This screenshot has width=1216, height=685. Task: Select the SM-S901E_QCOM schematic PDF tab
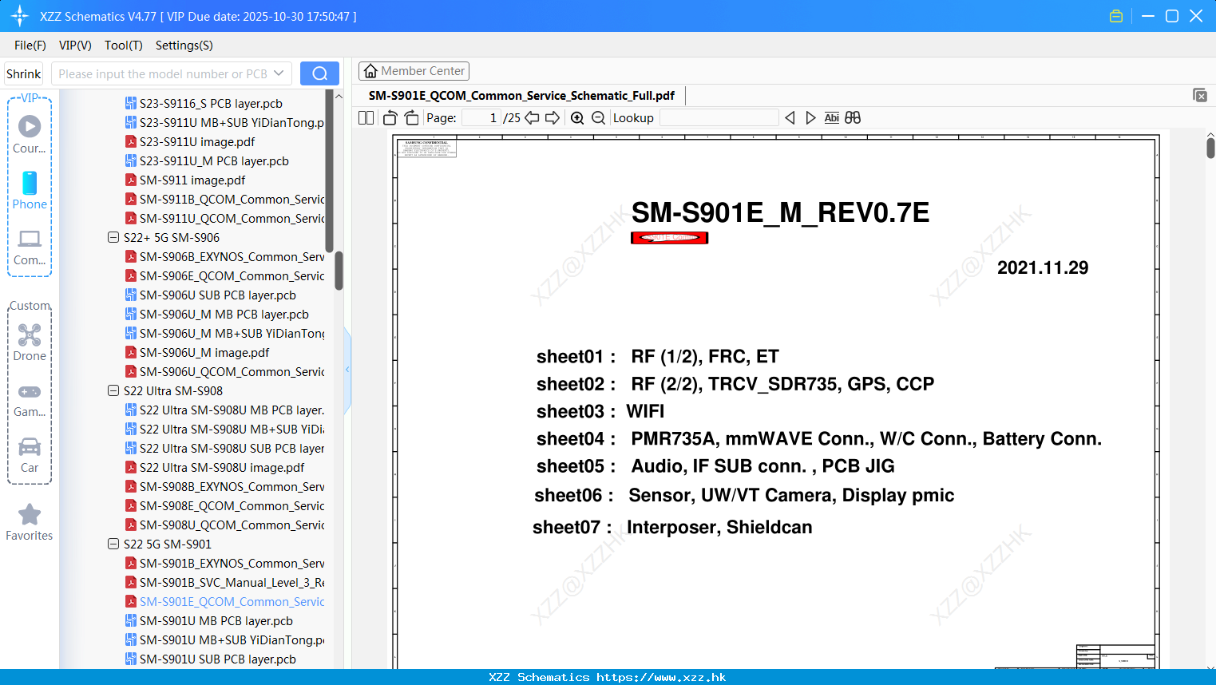pos(521,96)
